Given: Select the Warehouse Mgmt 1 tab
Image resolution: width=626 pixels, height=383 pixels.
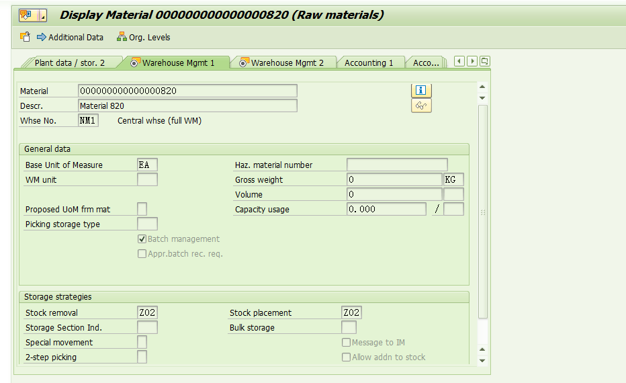Looking at the screenshot, I should [x=175, y=62].
